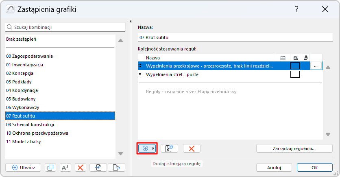Click the rename combination icon
This screenshot has height=177, width=340.
65,167
